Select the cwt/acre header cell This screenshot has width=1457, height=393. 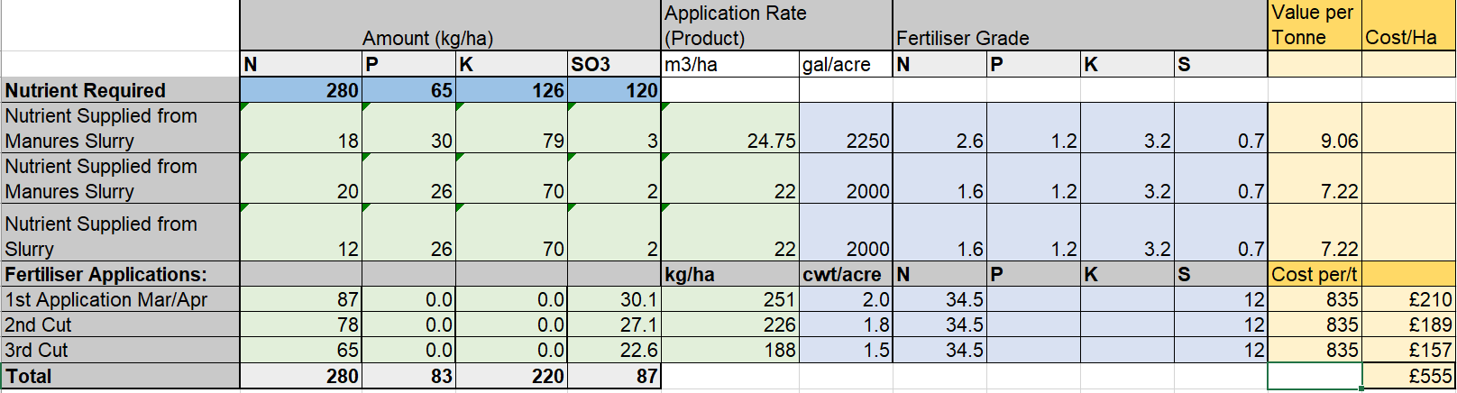pos(846,274)
